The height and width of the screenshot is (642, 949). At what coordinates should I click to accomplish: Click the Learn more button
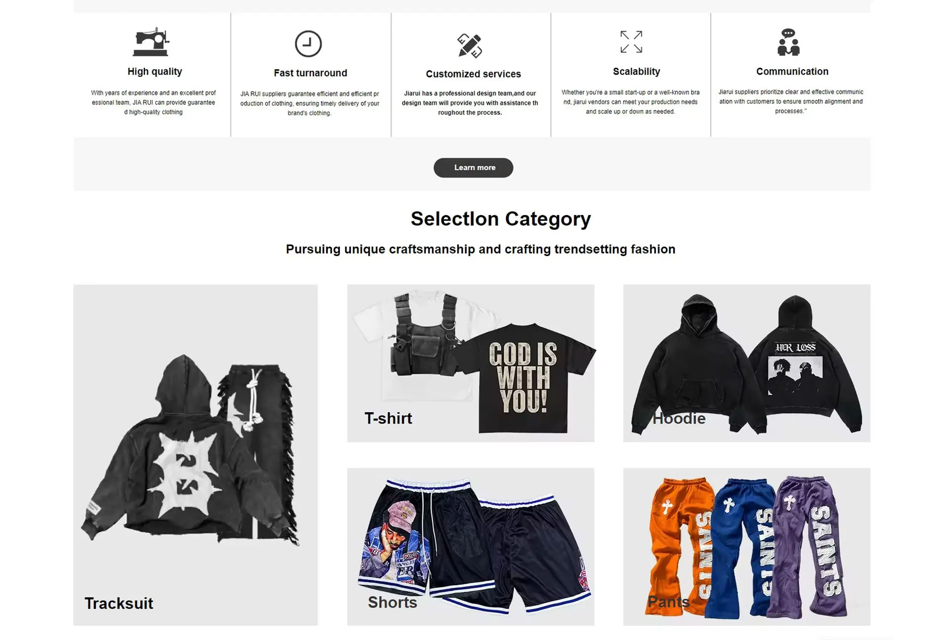tap(473, 168)
